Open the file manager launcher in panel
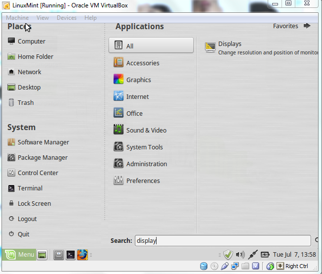The image size is (322, 274). [x=59, y=255]
